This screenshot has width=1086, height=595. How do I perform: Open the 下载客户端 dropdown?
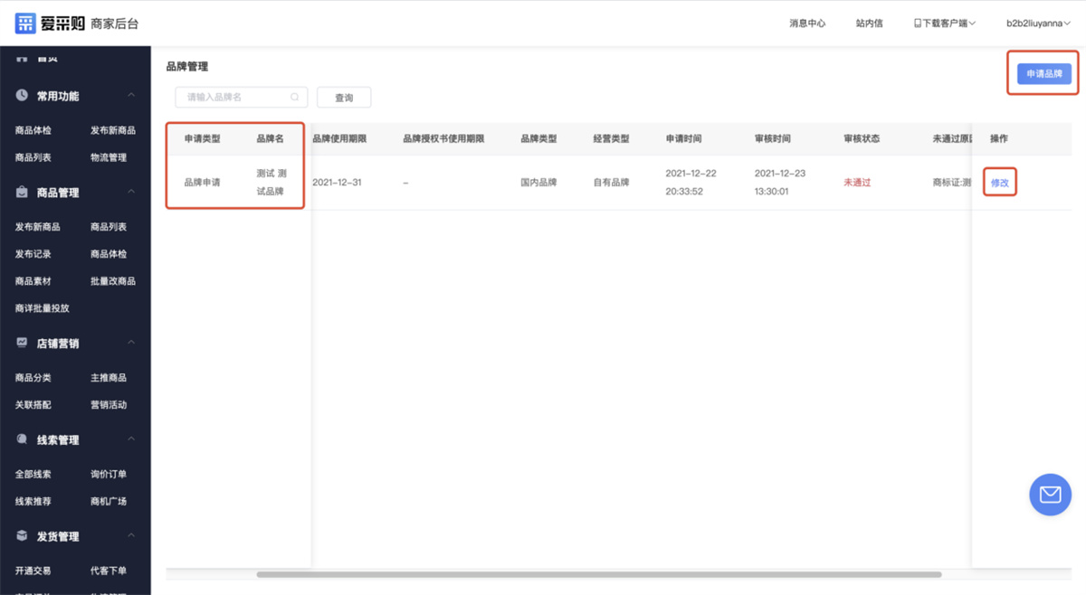(x=944, y=24)
